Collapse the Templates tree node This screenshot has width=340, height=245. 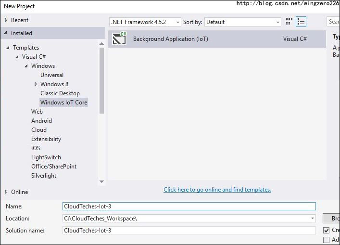(8, 48)
